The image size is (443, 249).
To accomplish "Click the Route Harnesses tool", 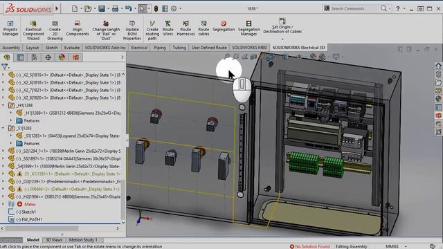I will (186, 28).
